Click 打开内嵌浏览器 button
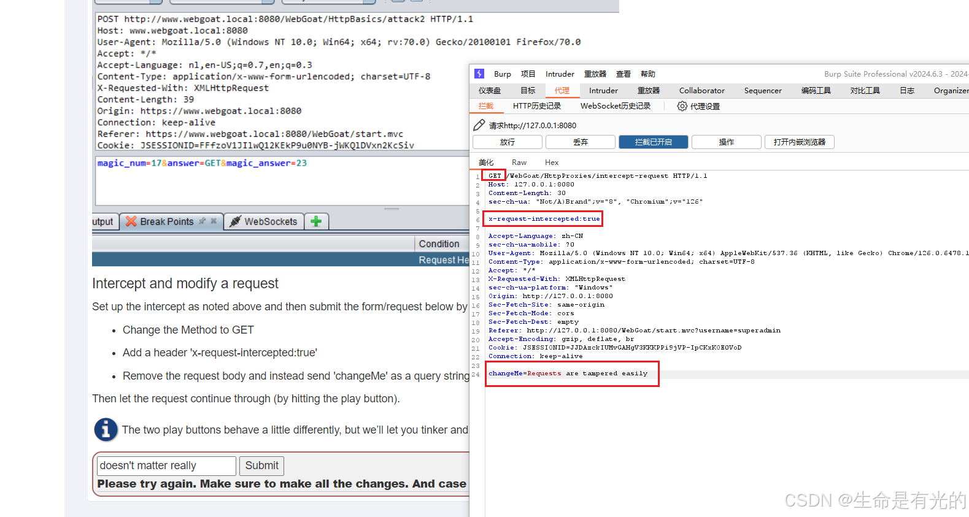The width and height of the screenshot is (969, 517). point(800,142)
